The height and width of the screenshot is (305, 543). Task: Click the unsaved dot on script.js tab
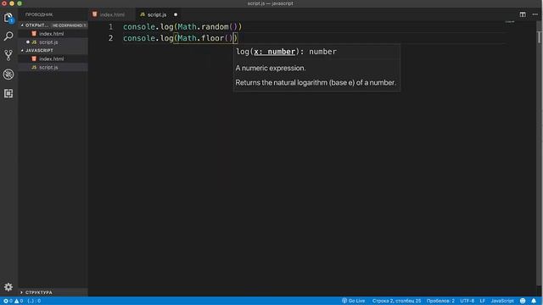(x=176, y=14)
